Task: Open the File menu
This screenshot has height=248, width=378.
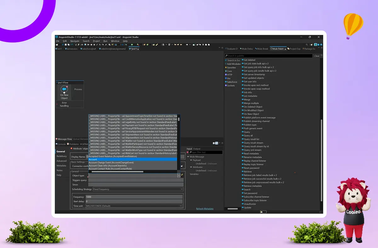Action: [x=58, y=41]
